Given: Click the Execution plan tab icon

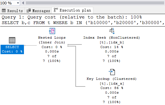Looking at the screenshot, I should [56, 10].
